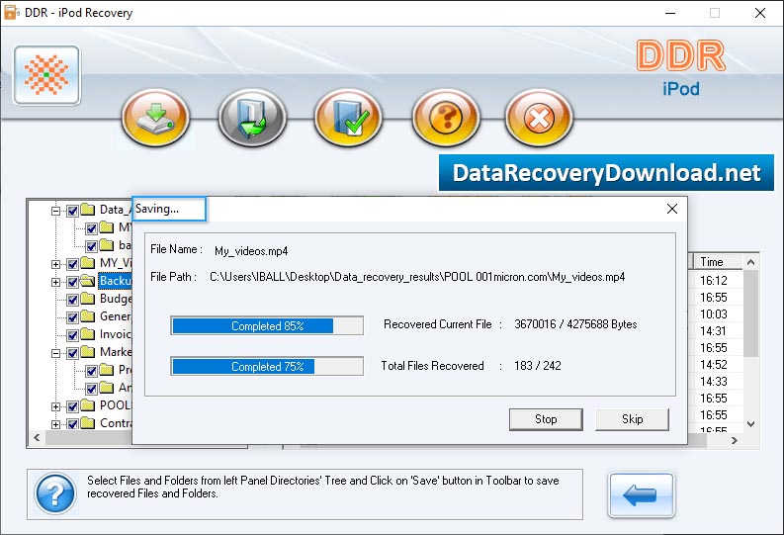The width and height of the screenshot is (784, 535).
Task: Click the blue question mark info icon
Action: click(55, 493)
